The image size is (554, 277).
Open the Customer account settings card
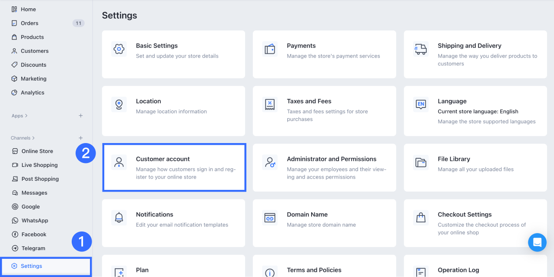click(174, 167)
